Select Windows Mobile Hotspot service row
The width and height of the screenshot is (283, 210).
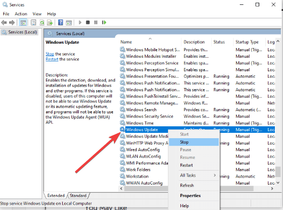pos(197,50)
